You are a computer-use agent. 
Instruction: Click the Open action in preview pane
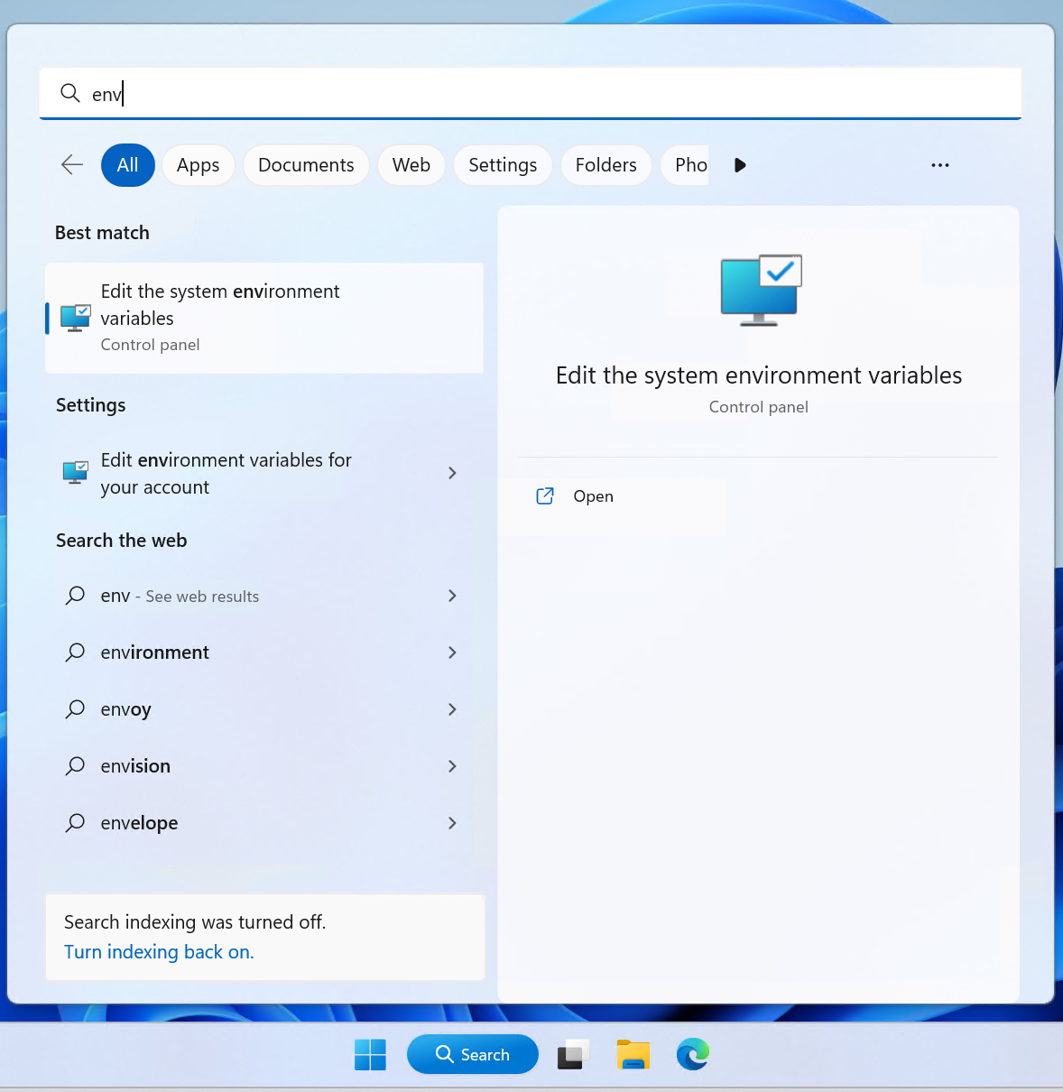click(593, 496)
